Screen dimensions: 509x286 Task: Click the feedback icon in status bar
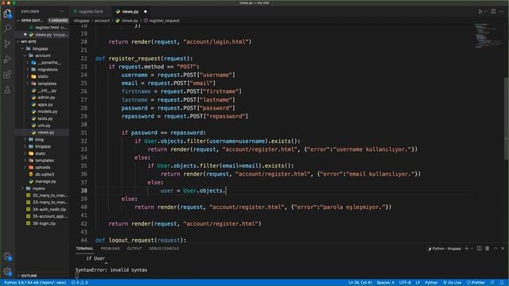[x=492, y=283]
